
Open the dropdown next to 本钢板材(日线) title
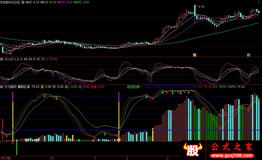coord(23,2)
